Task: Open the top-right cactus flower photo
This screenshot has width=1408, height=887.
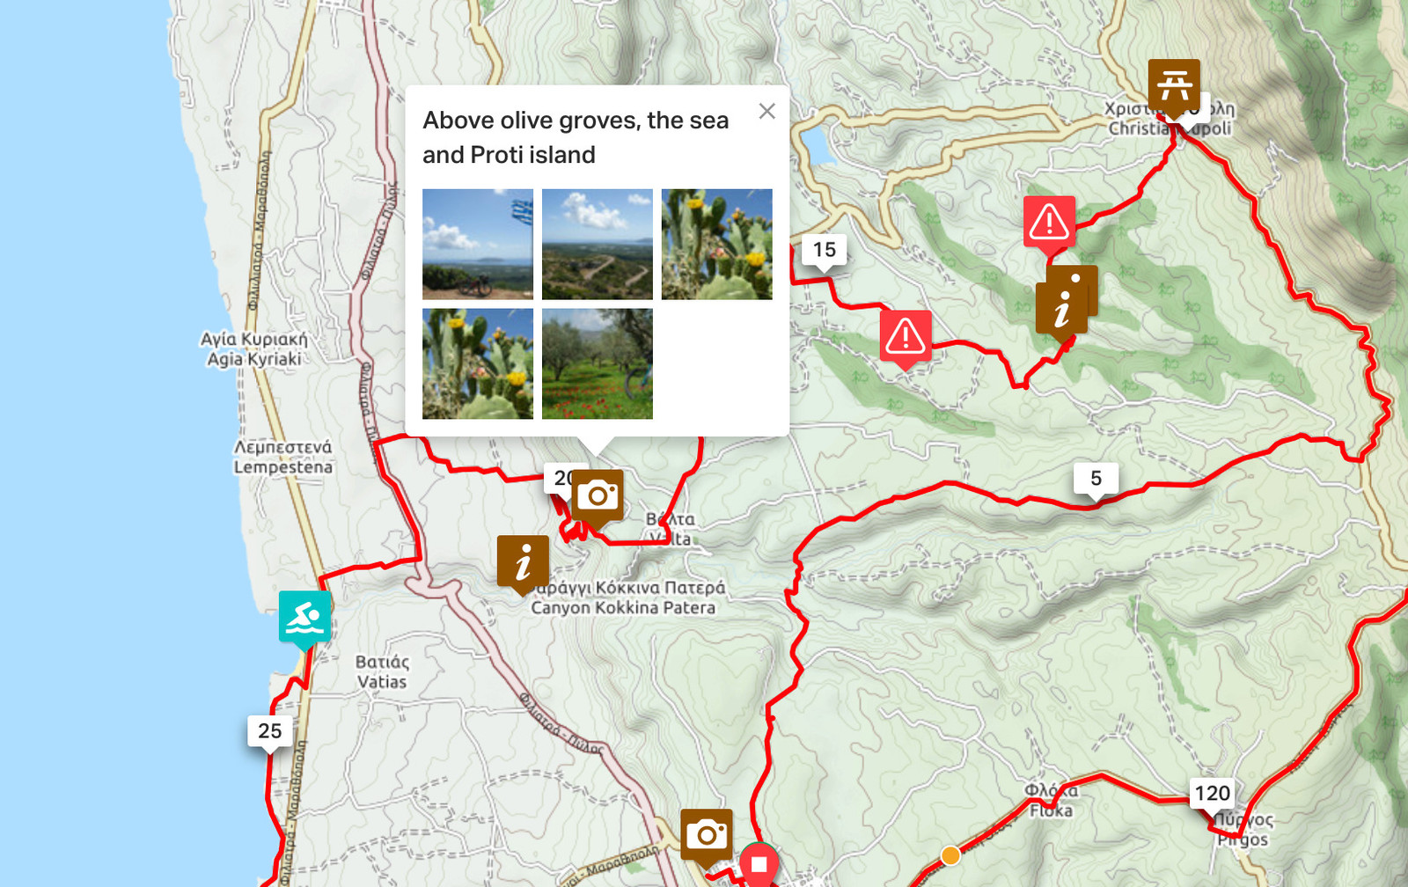Action: (717, 244)
